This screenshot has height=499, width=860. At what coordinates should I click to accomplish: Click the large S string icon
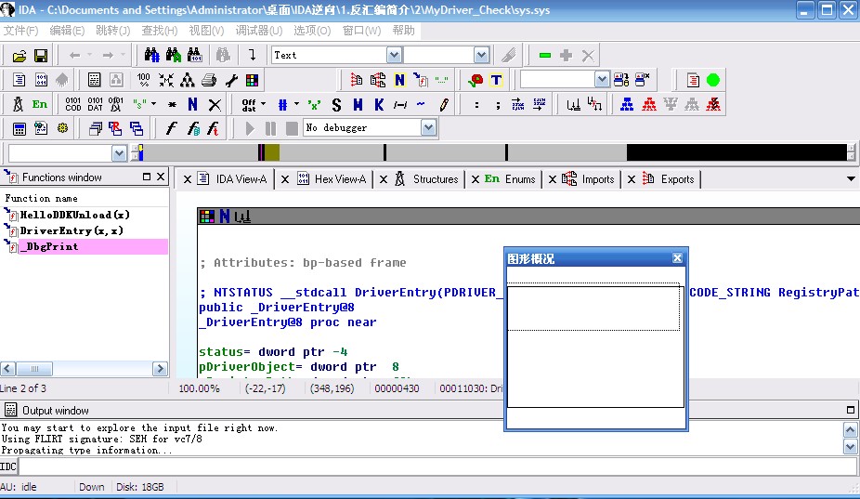(x=336, y=104)
